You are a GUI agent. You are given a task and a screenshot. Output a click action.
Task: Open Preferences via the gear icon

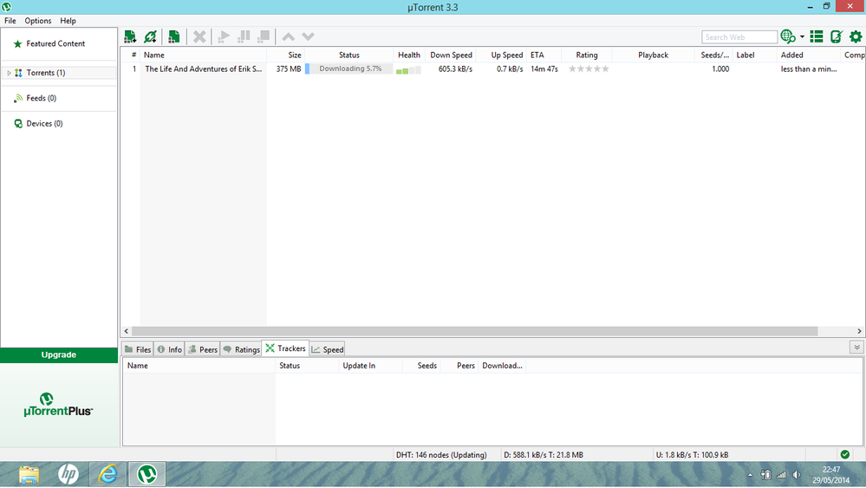click(x=856, y=37)
